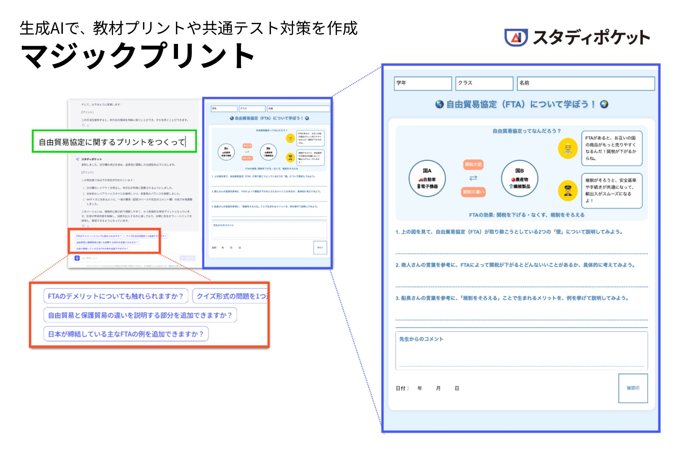Click the スタディポケット logo at top right

click(x=575, y=37)
